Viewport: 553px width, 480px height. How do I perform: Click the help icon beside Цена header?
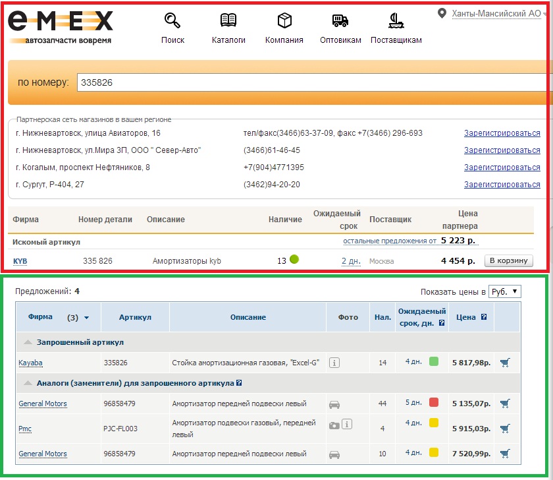pos(484,317)
